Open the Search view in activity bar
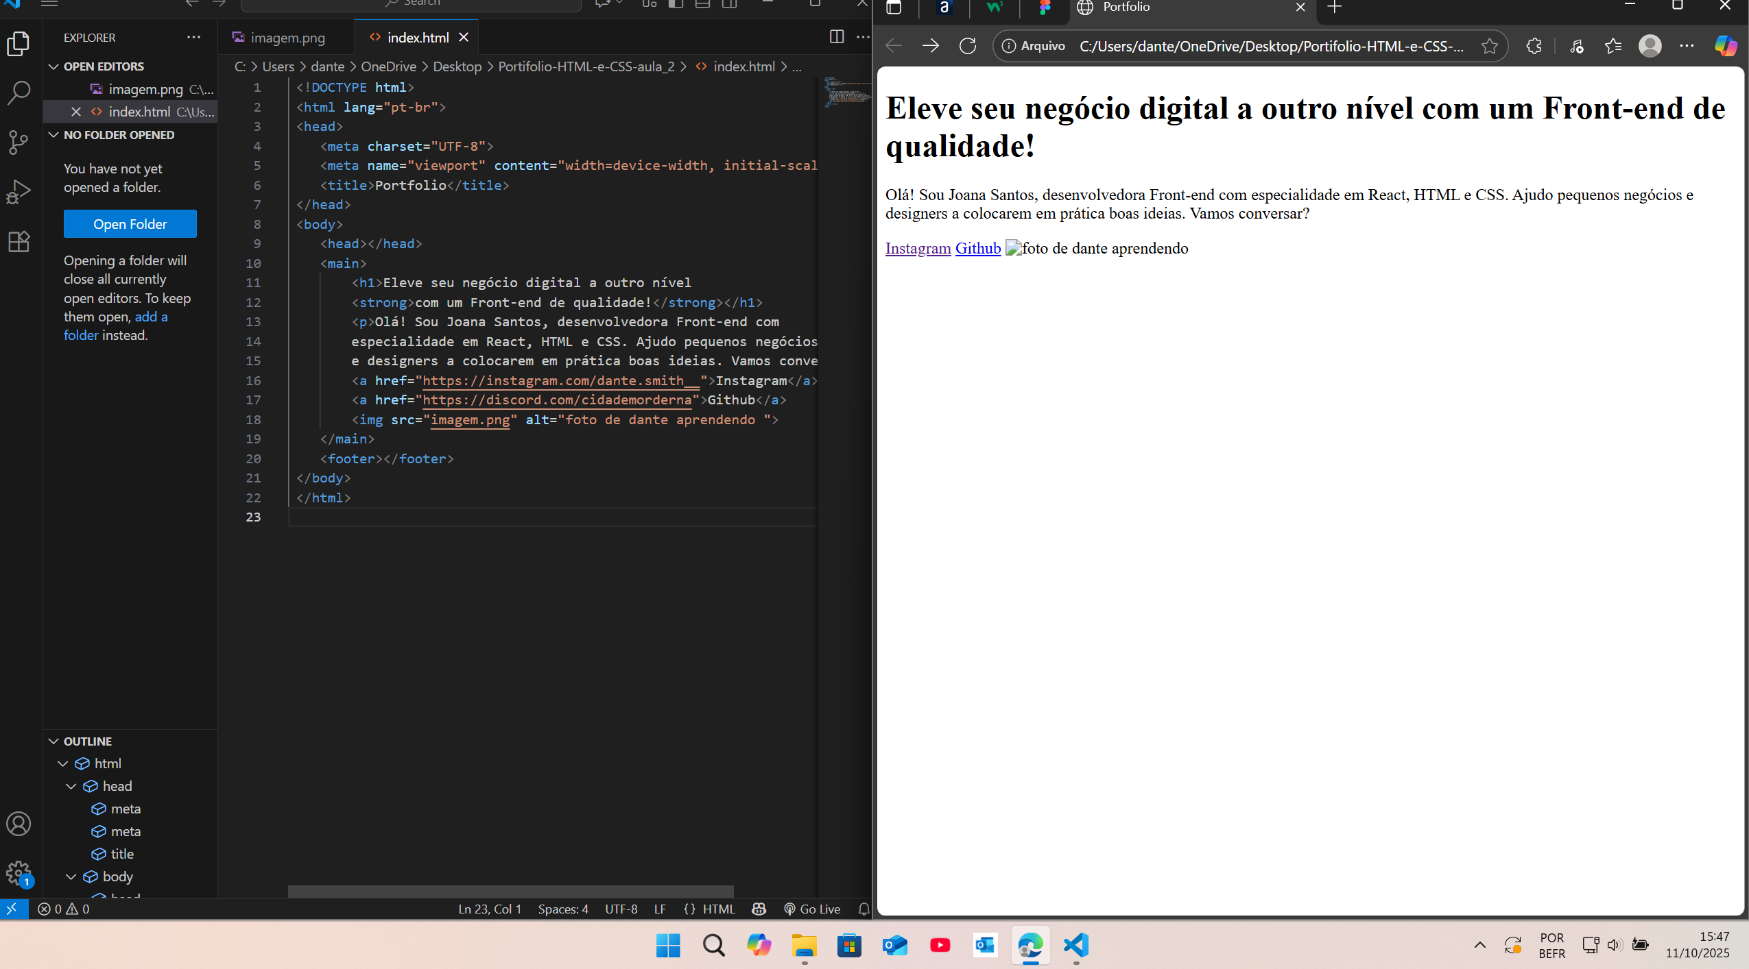This screenshot has height=969, width=1749. [x=19, y=93]
